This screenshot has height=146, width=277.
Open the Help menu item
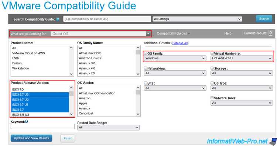tap(228, 33)
